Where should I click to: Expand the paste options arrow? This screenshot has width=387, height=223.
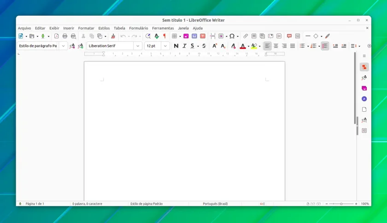106,36
